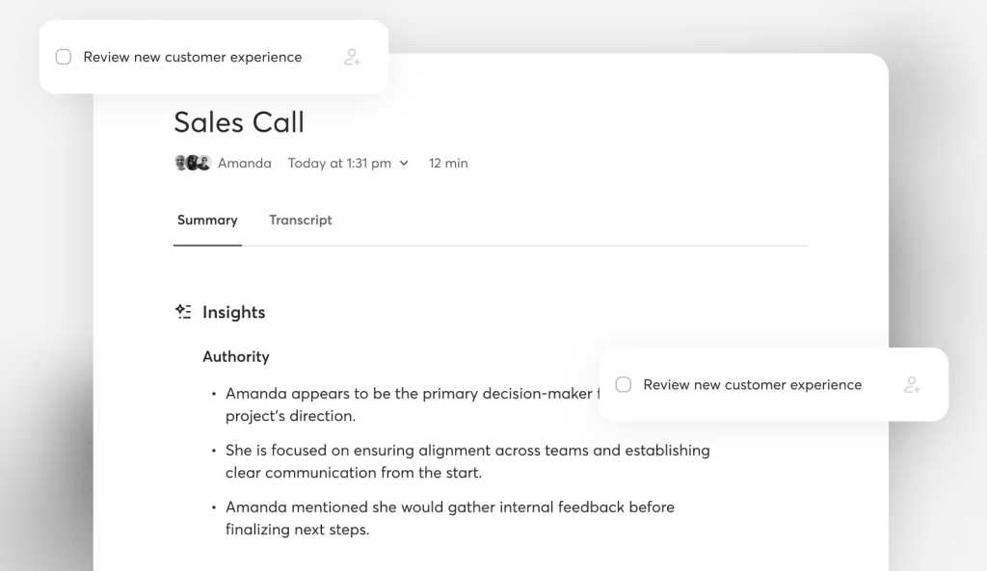Expand the Authority insights section
The height and width of the screenshot is (571, 987).
coord(236,356)
